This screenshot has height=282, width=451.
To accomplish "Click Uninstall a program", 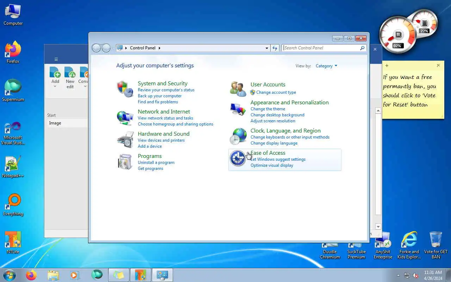I will 156,163.
